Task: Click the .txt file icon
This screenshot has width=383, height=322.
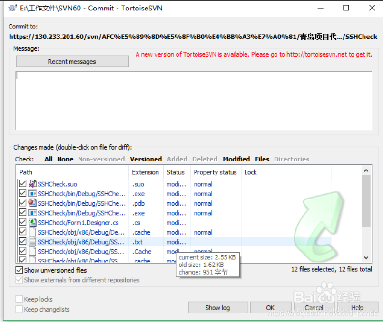Action: point(32,242)
